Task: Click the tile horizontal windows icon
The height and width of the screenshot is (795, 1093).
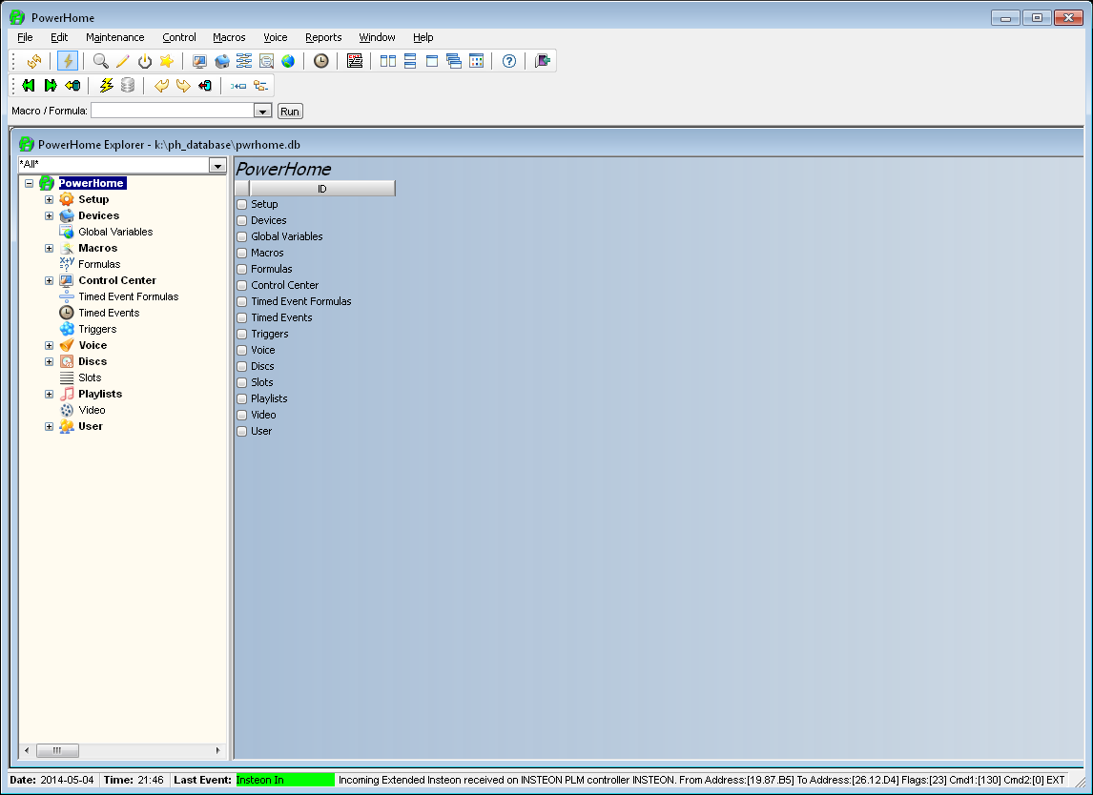Action: point(410,61)
